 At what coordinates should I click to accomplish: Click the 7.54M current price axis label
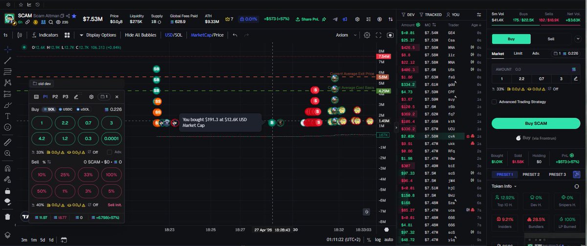pos(384,57)
